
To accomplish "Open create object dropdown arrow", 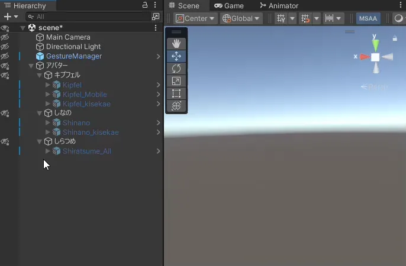I will tap(16, 17).
